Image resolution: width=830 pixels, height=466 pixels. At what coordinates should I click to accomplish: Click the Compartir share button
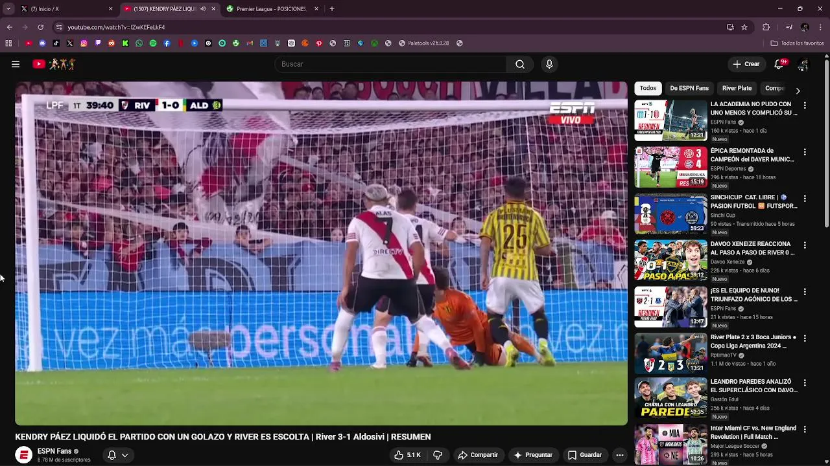478,455
